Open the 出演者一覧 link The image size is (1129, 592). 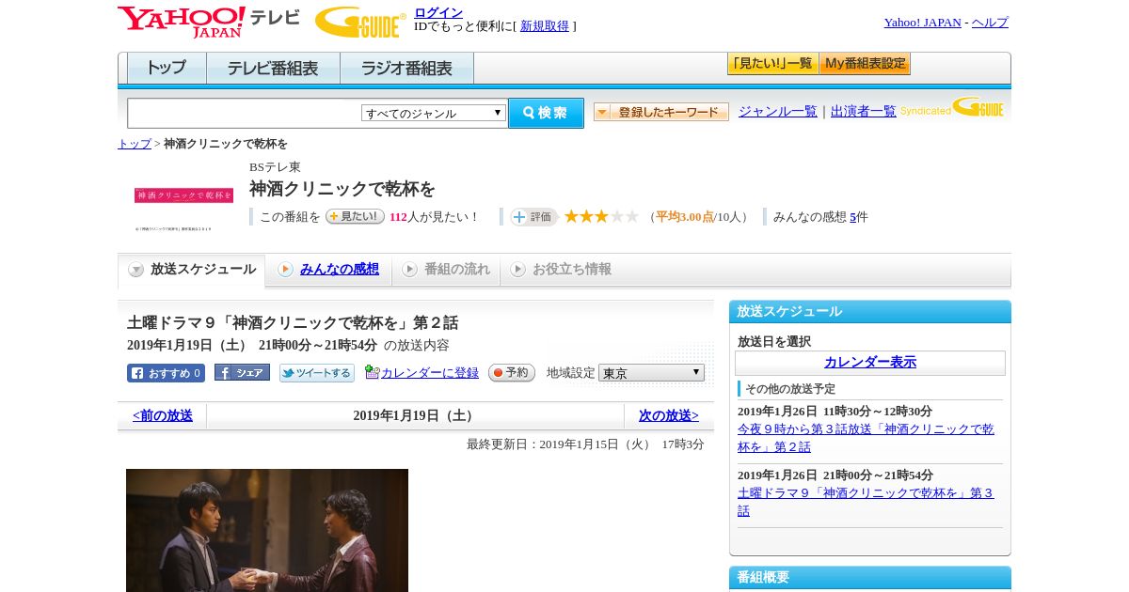[864, 112]
